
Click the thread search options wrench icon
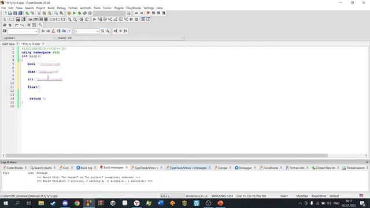tap(108, 31)
